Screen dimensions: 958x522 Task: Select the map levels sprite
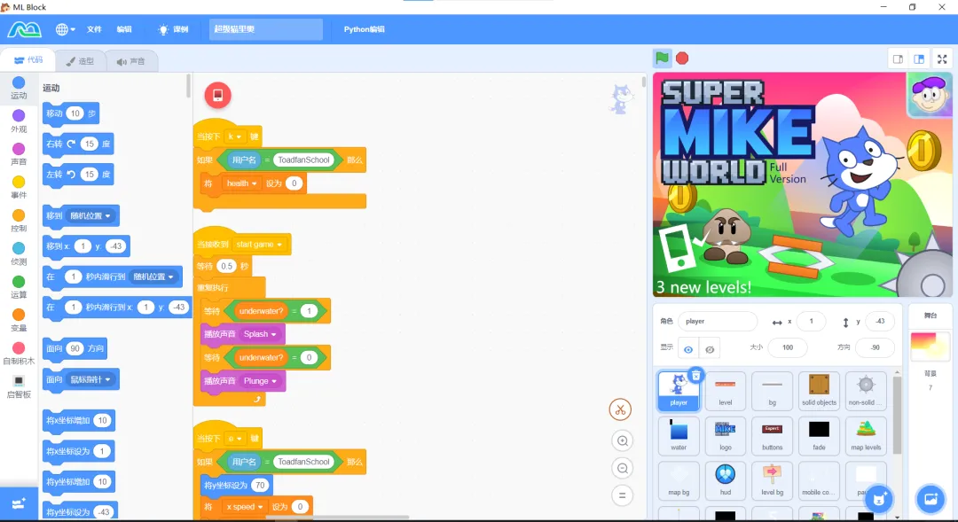click(866, 436)
